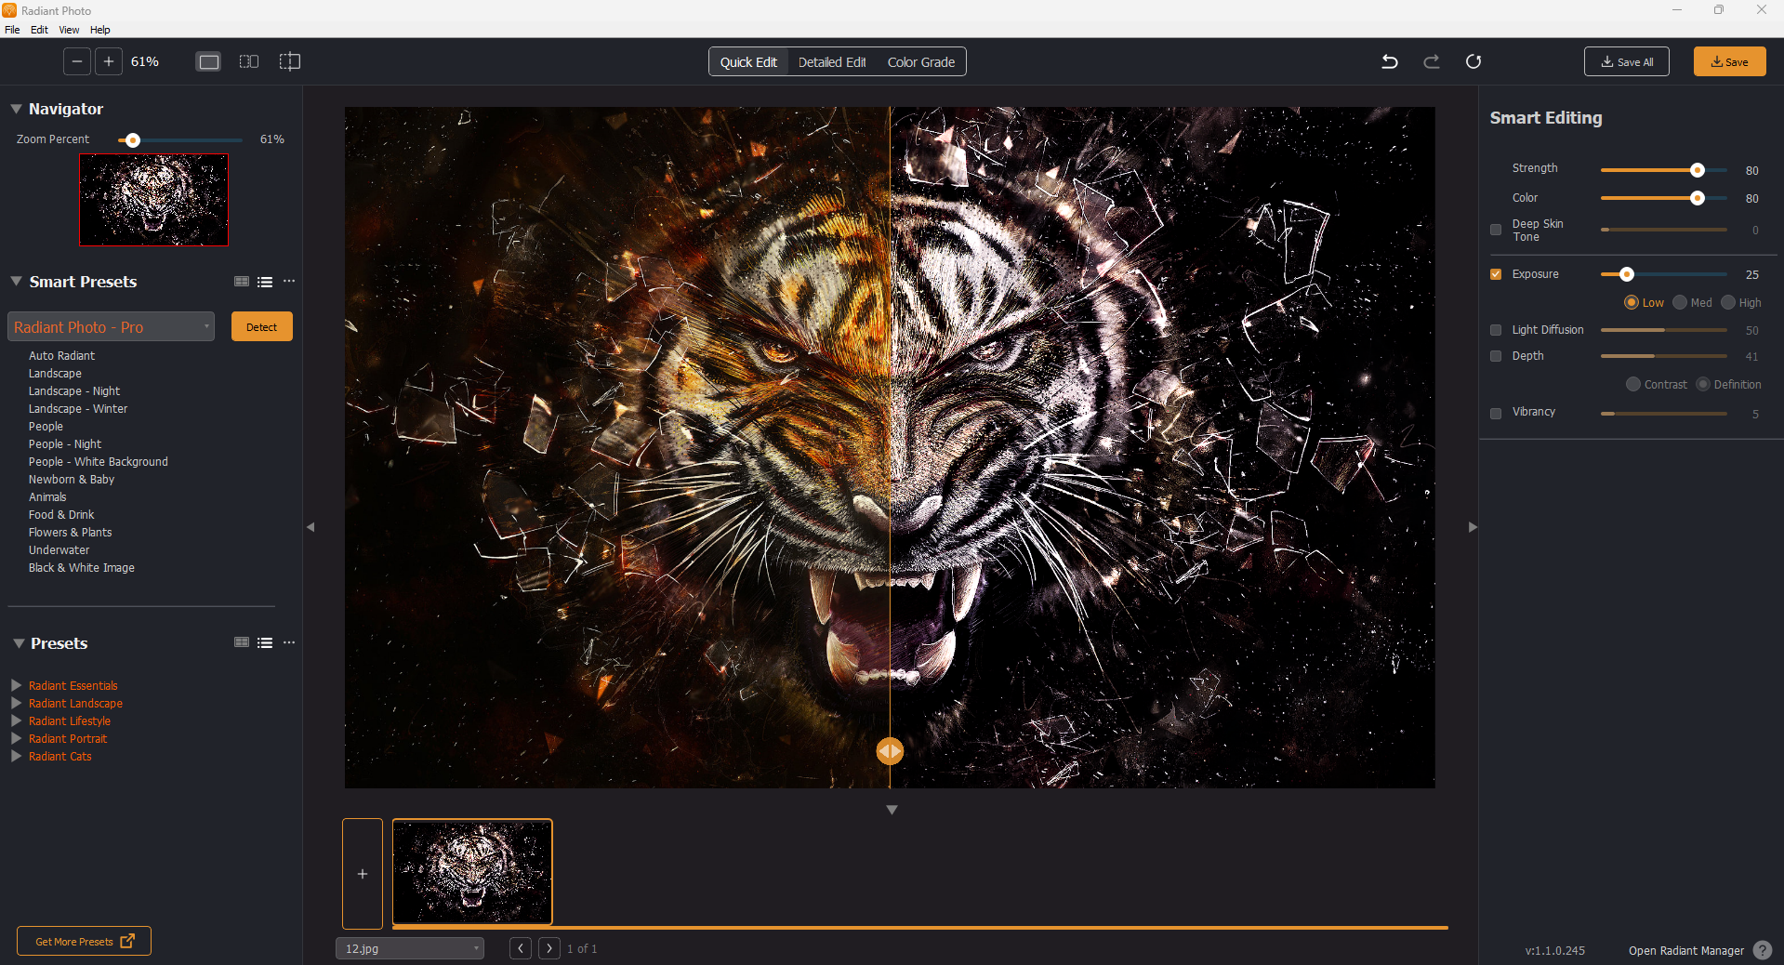This screenshot has height=965, width=1784.
Task: Expand the Radiant Essentials preset group
Action: click(16, 685)
